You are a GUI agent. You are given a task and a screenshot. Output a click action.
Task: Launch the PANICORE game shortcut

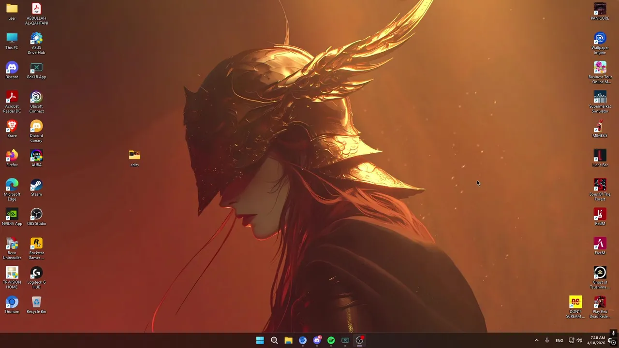point(600,12)
